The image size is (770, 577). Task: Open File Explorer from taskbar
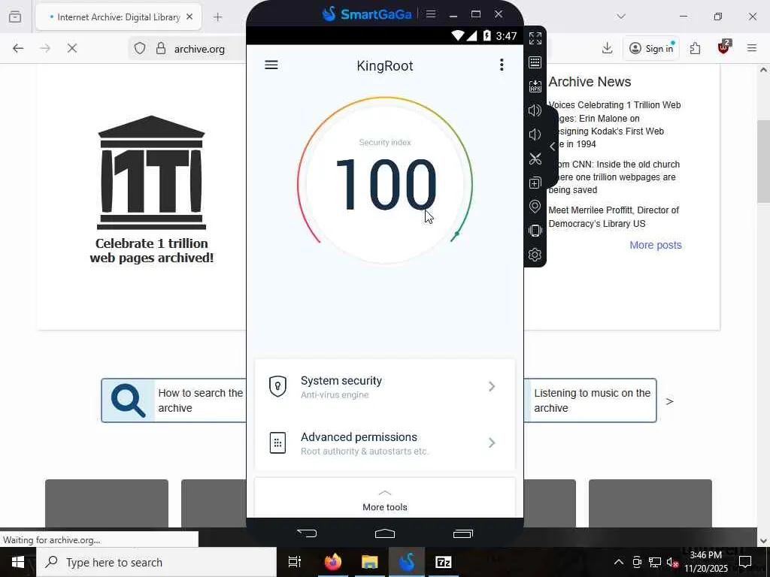click(370, 562)
